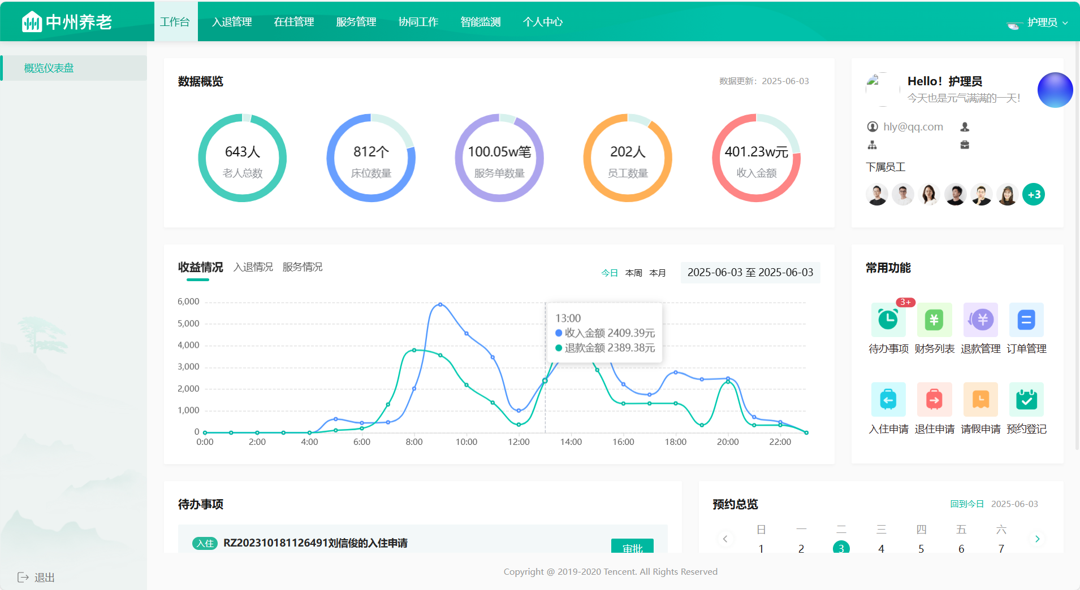Open the 财务列表 green yuan icon
1080x590 pixels.
pos(934,320)
